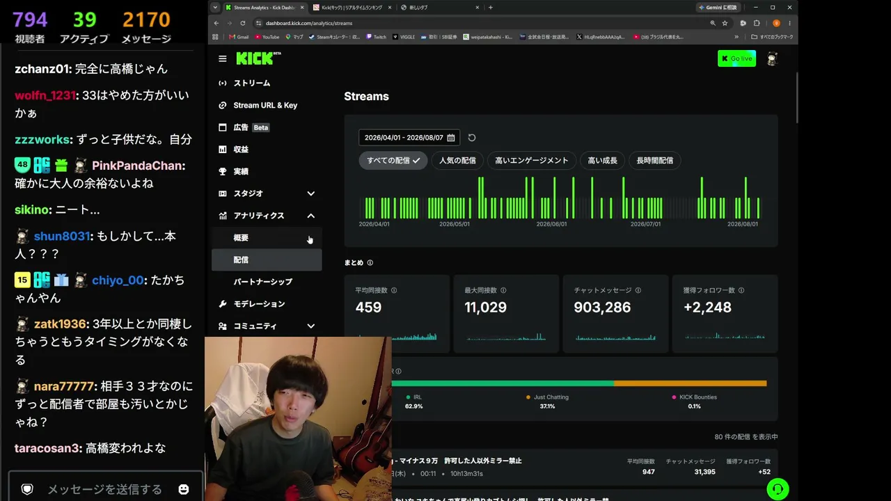Open the Gmail bookmark
The width and height of the screenshot is (891, 501).
239,37
